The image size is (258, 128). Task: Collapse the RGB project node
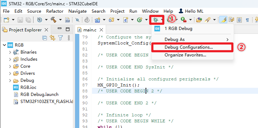coord(4,45)
